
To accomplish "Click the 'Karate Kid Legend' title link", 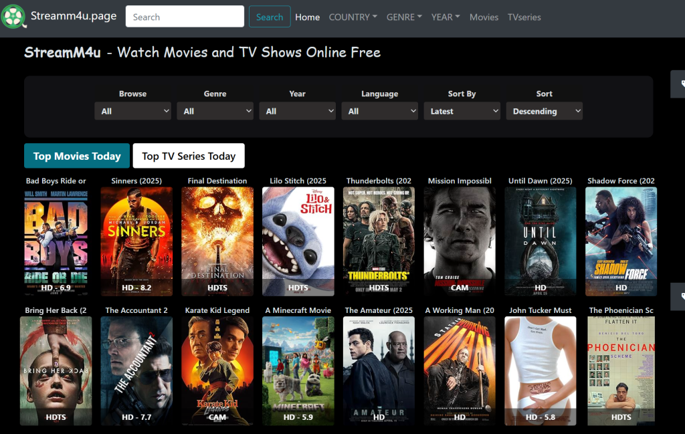I will [217, 310].
